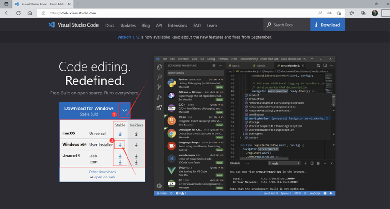The image size is (390, 209).
Task: Click Download for Windows Stable Build button
Action: coord(89,111)
